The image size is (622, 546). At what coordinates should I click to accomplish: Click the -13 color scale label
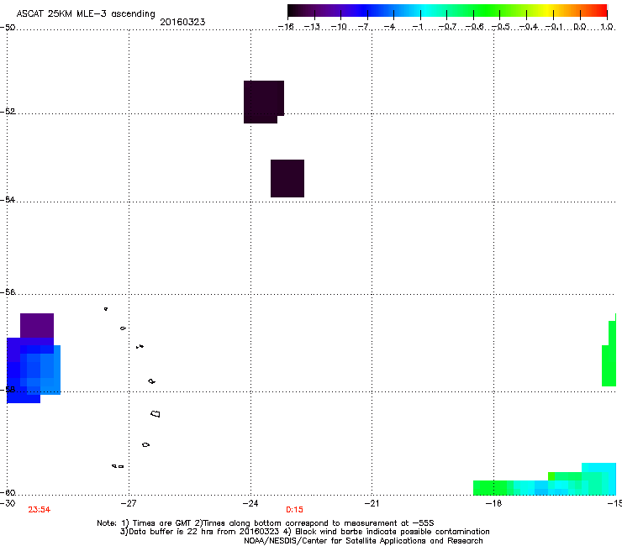pos(312,27)
